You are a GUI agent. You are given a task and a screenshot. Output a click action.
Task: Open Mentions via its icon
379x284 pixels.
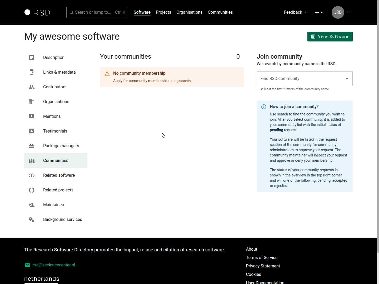point(32,116)
